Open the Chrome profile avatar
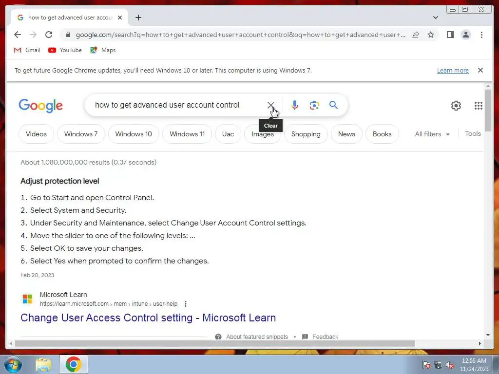This screenshot has height=374, width=499. tap(465, 35)
